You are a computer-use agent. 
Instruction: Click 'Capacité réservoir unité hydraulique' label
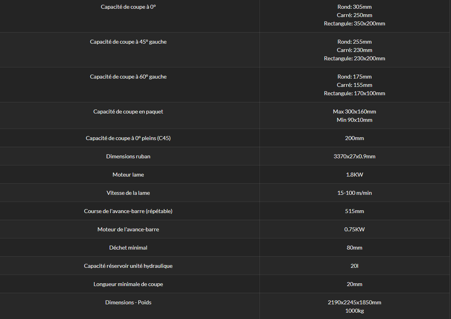128,266
